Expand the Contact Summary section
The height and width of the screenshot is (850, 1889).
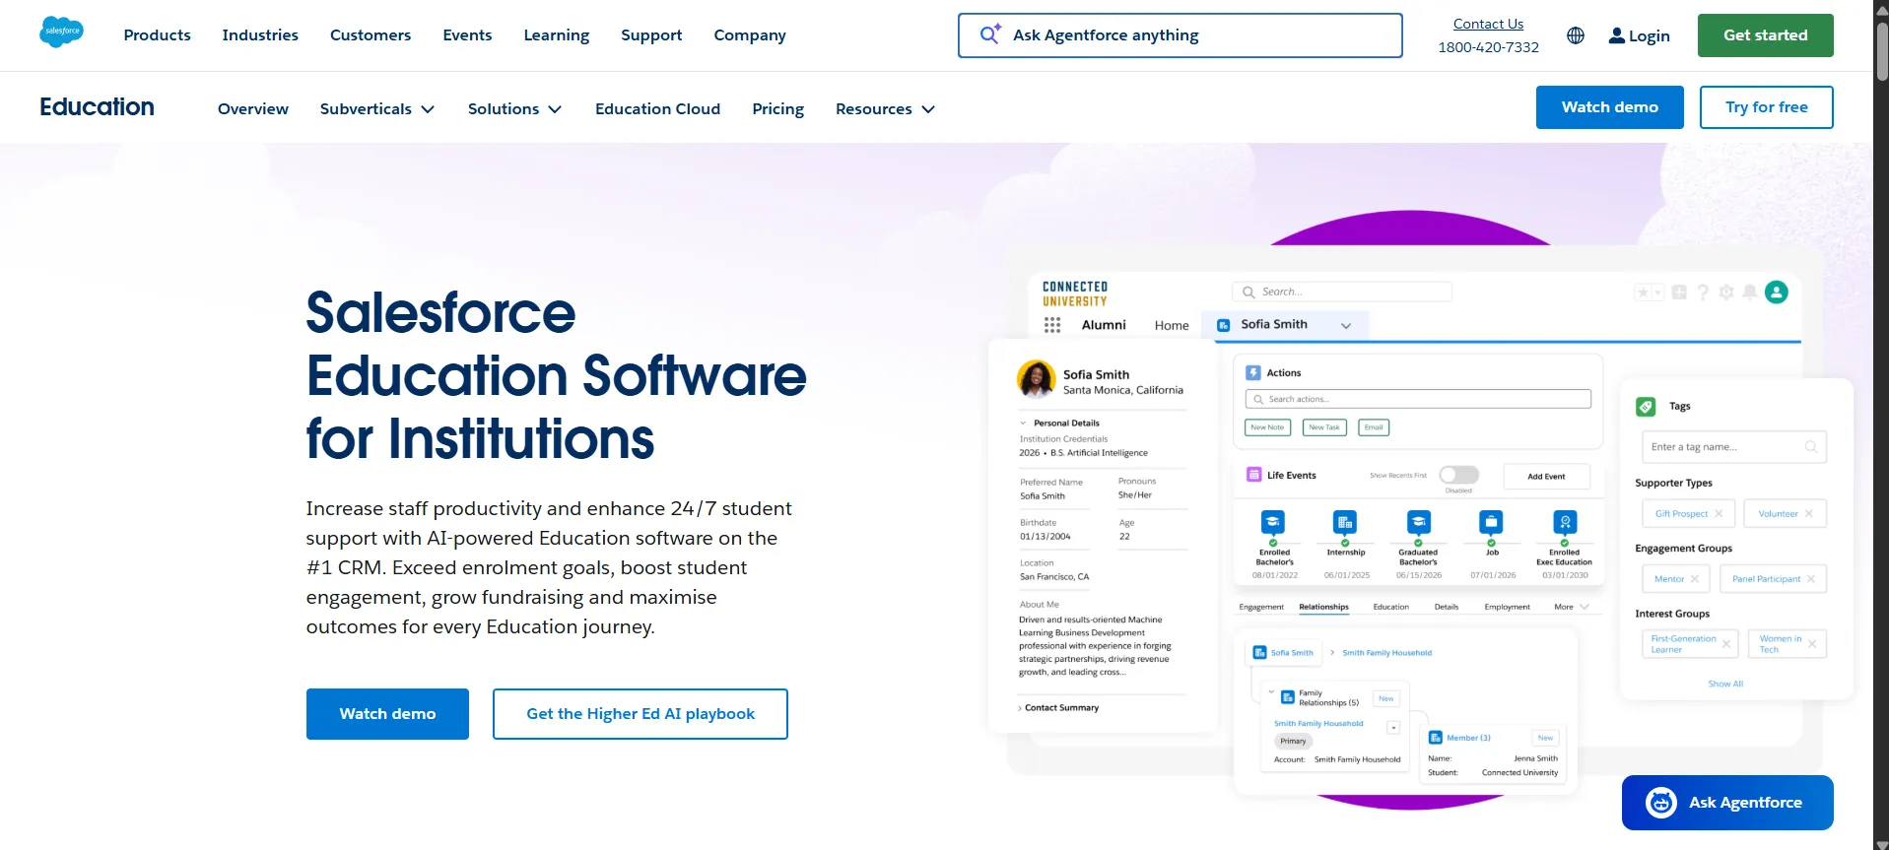pyautogui.click(x=1020, y=708)
